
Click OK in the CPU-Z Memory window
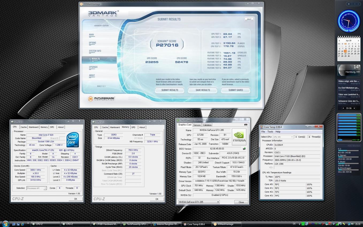(x=157, y=199)
